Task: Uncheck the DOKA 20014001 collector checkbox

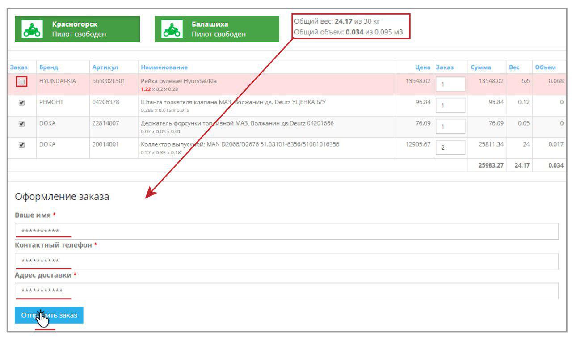Action: click(21, 145)
